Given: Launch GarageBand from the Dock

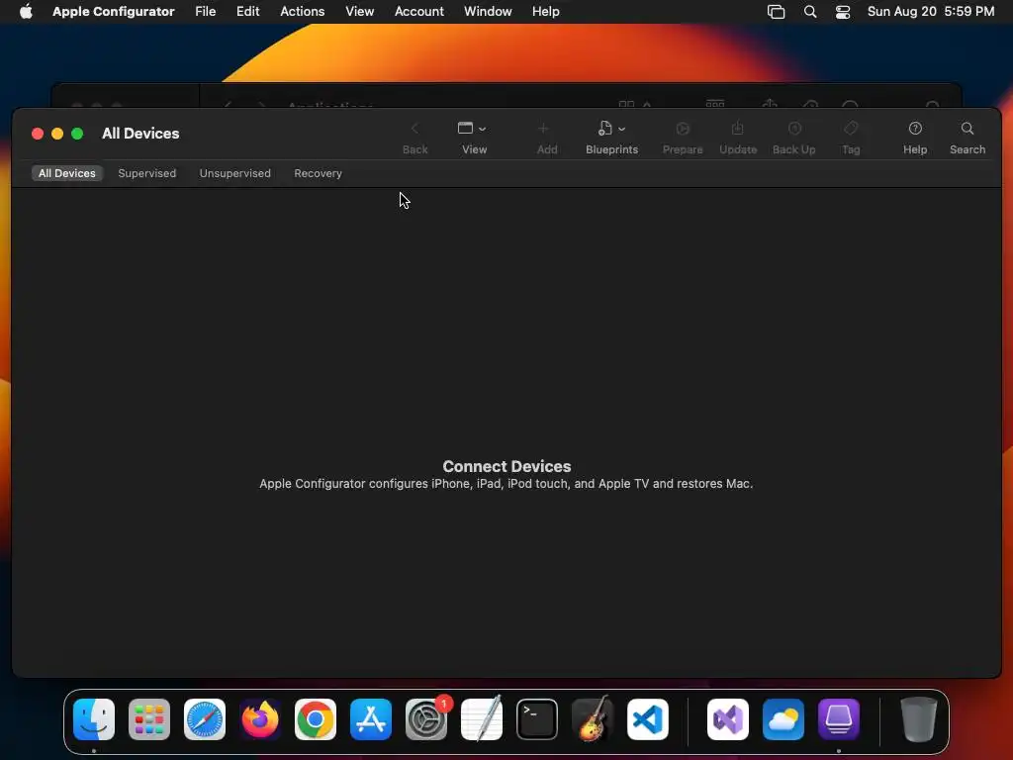Looking at the screenshot, I should [593, 719].
